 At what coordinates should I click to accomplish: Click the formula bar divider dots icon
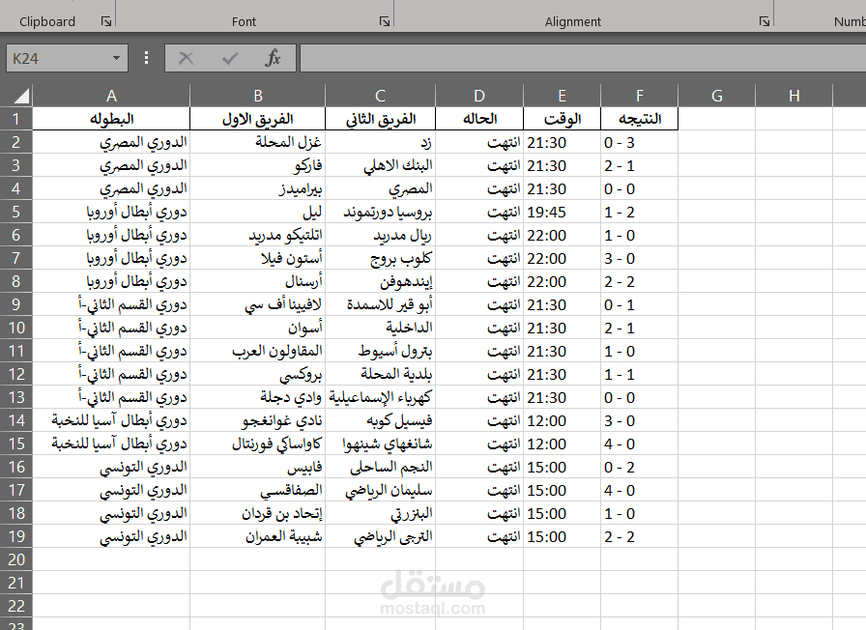(x=145, y=57)
